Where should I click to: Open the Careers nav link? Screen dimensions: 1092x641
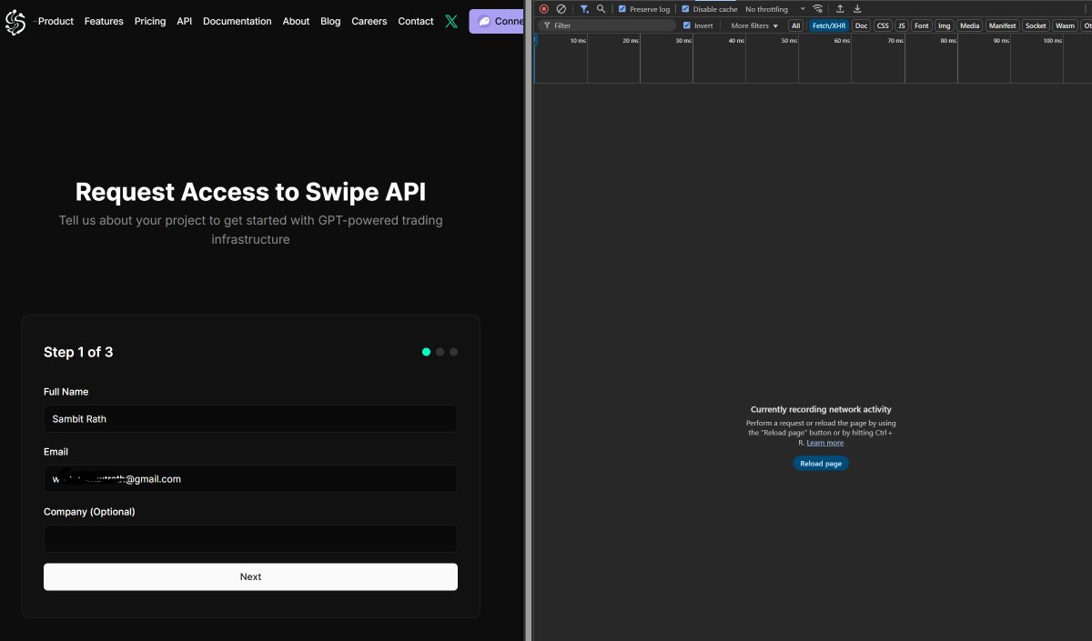369,21
